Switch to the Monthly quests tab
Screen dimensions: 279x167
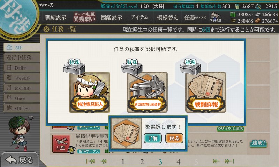coord(22,88)
